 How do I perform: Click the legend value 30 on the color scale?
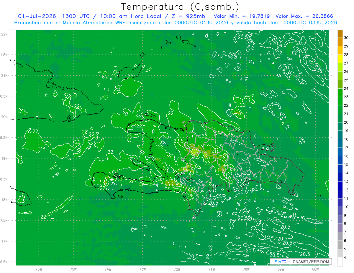pos(346,38)
